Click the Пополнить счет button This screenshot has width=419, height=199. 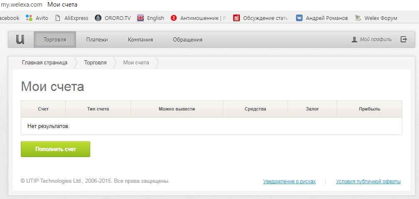pyautogui.click(x=56, y=149)
